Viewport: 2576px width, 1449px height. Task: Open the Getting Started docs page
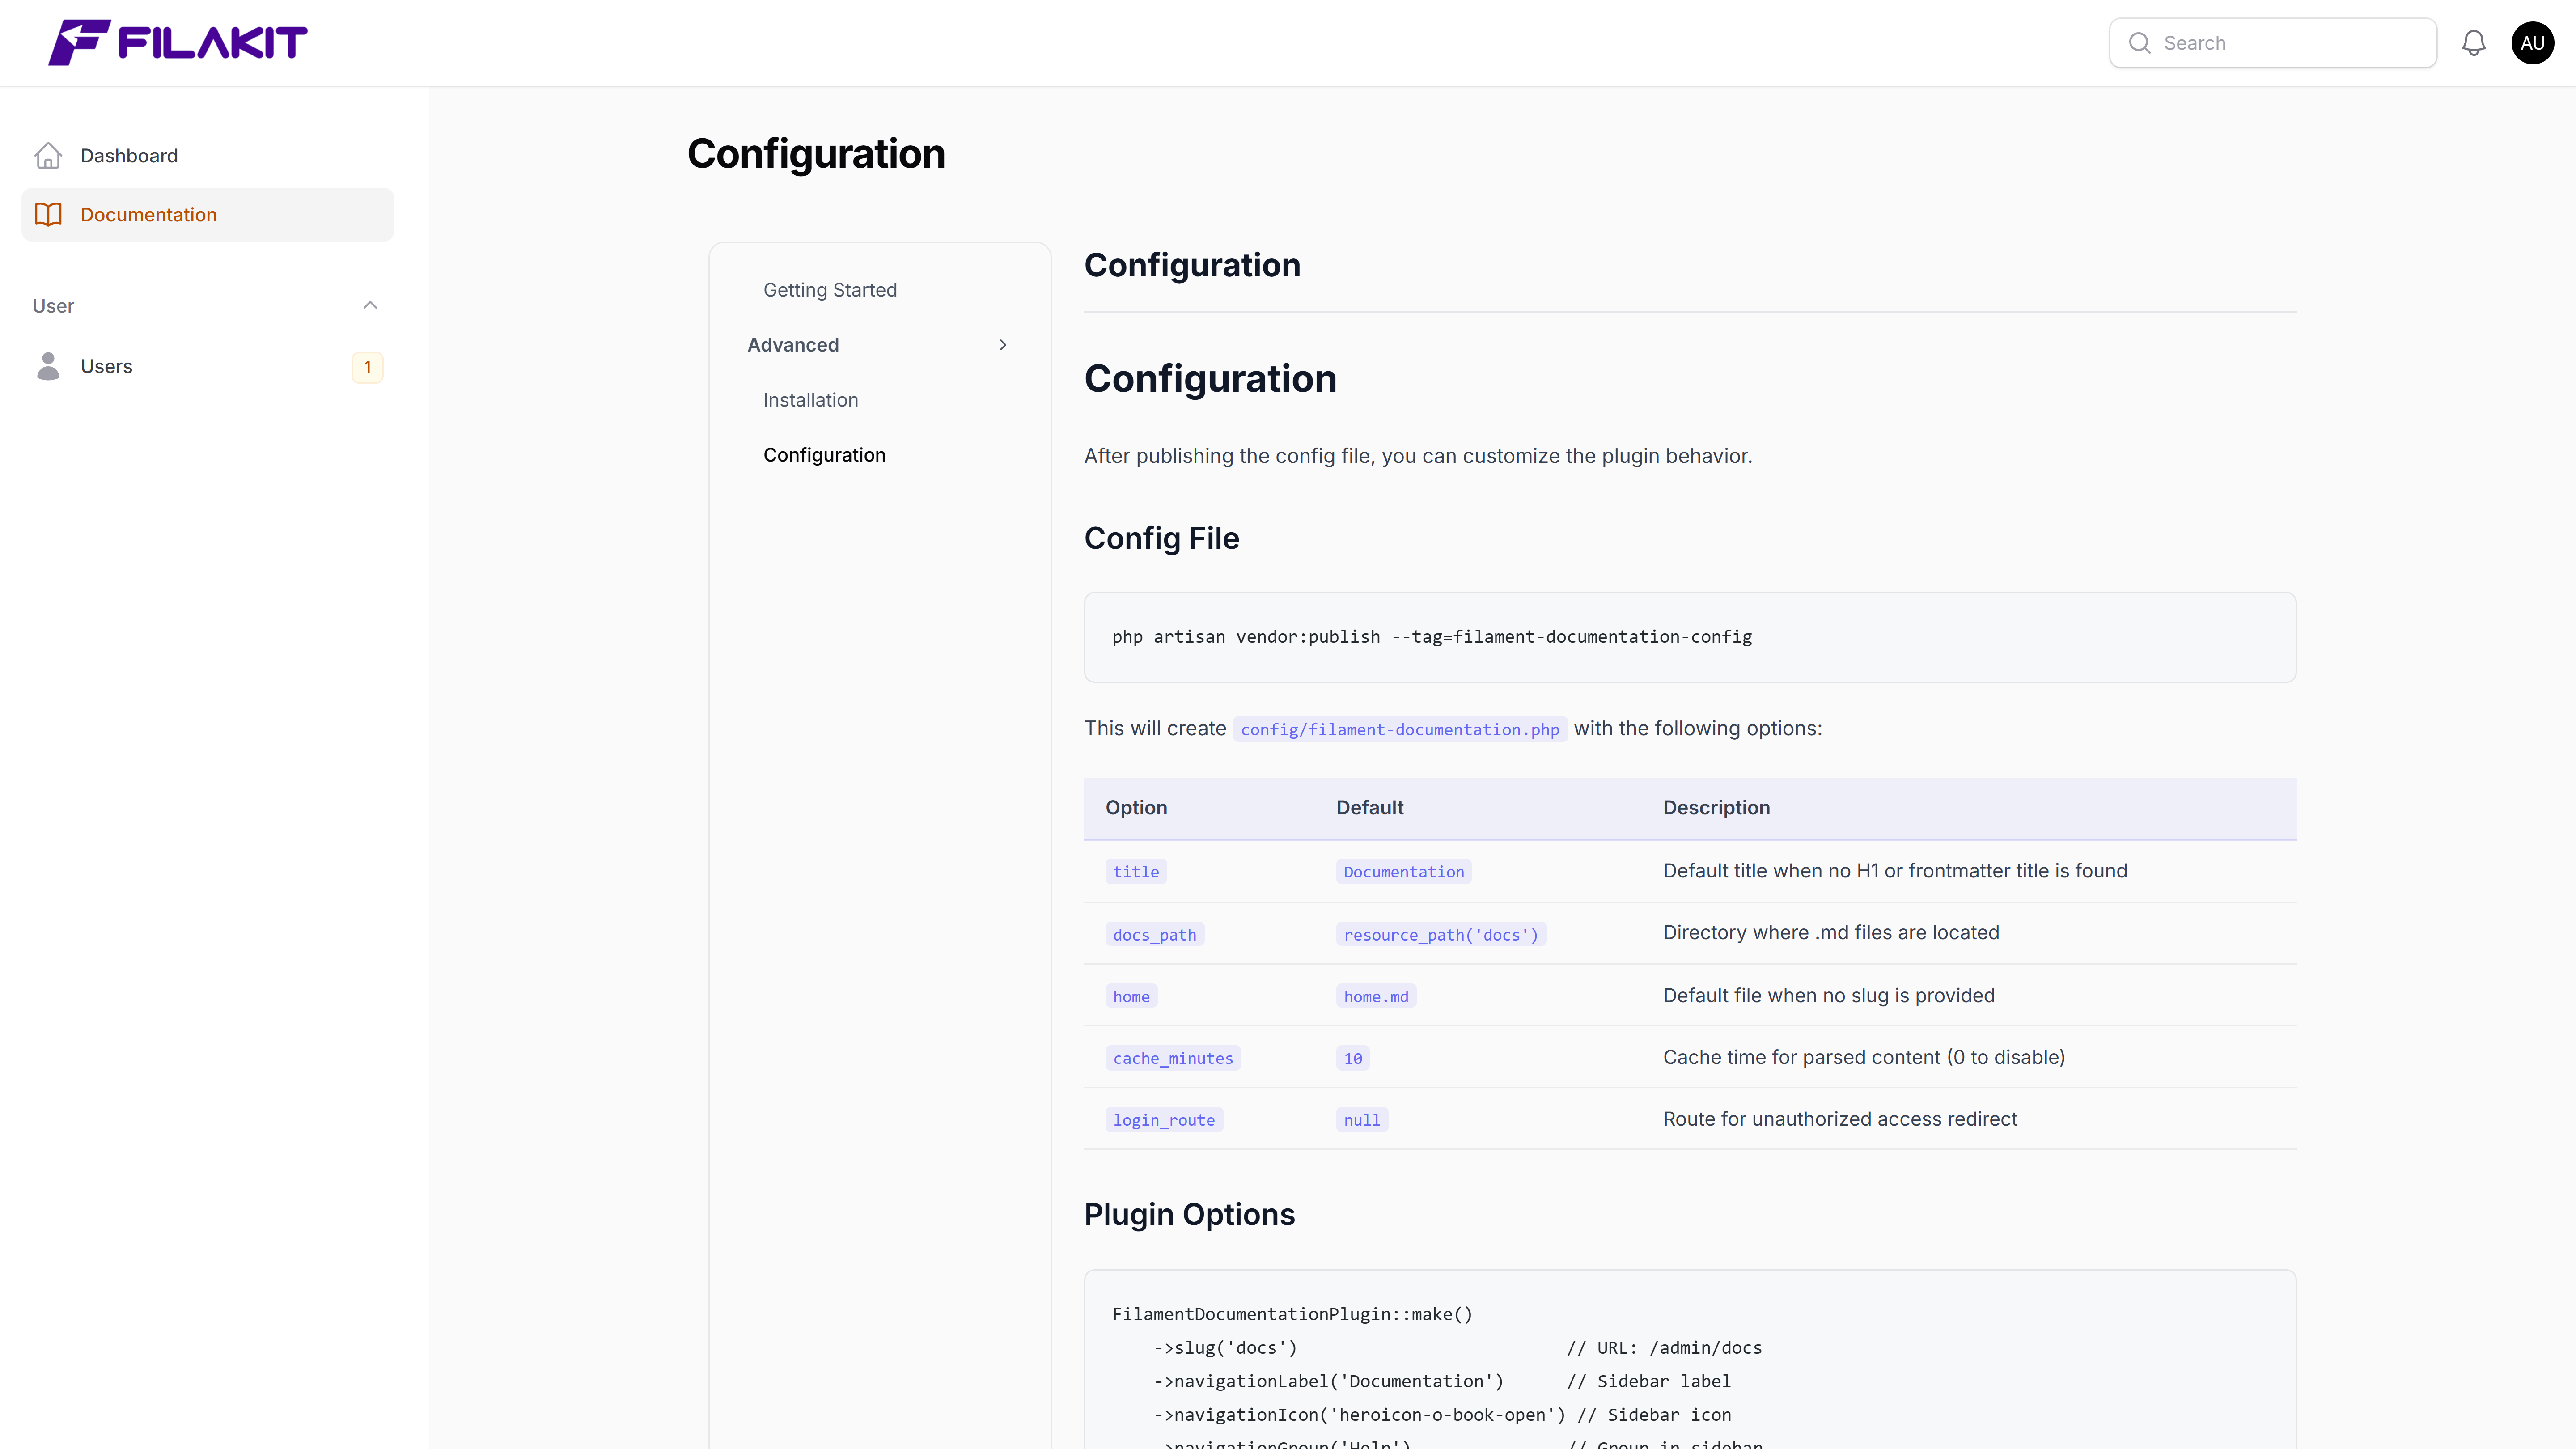(830, 290)
